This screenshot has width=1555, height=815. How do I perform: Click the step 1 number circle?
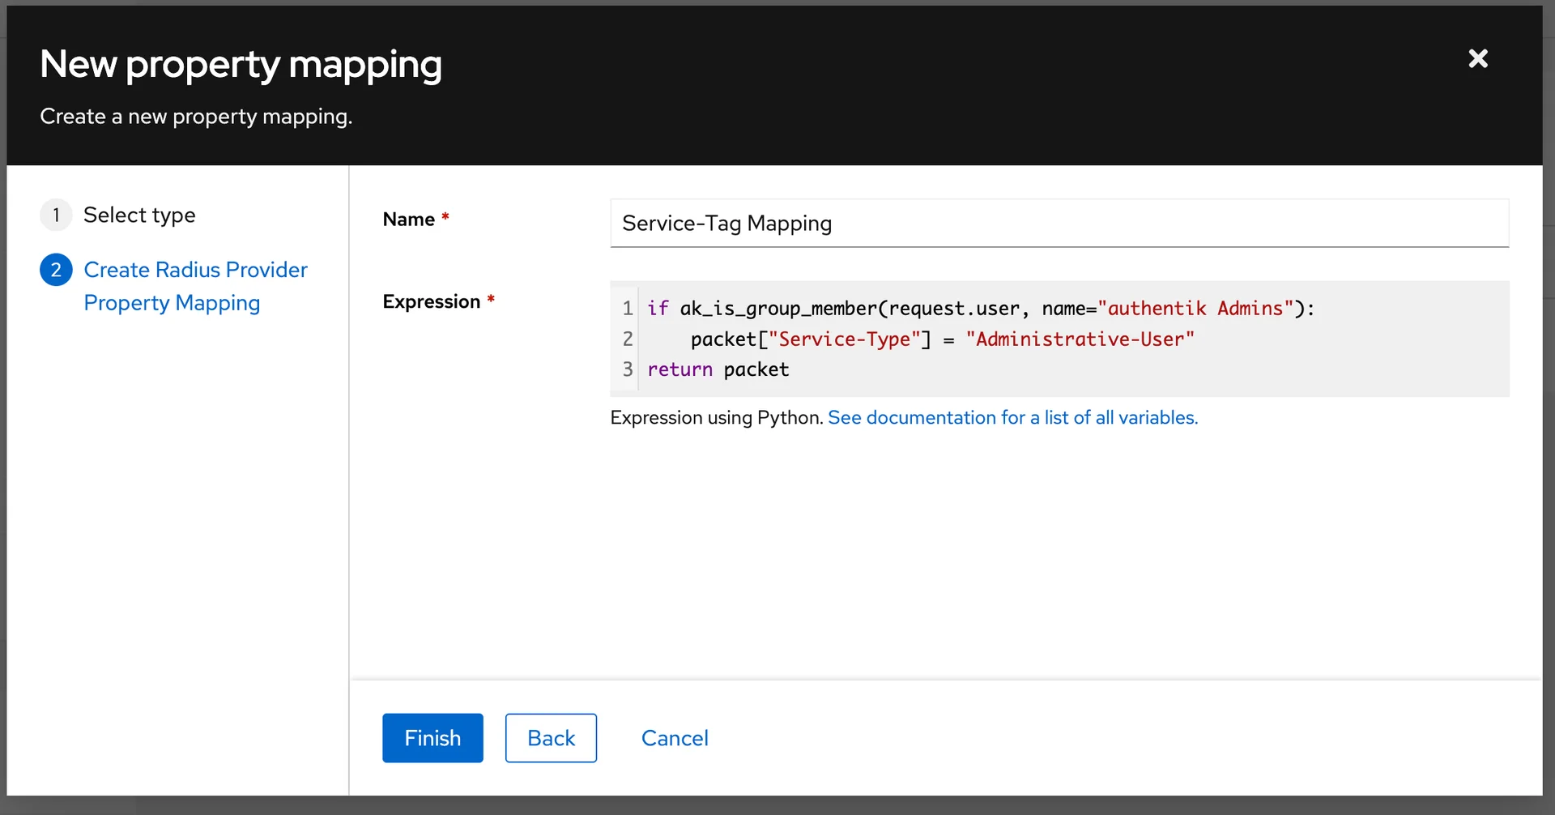[x=56, y=215]
